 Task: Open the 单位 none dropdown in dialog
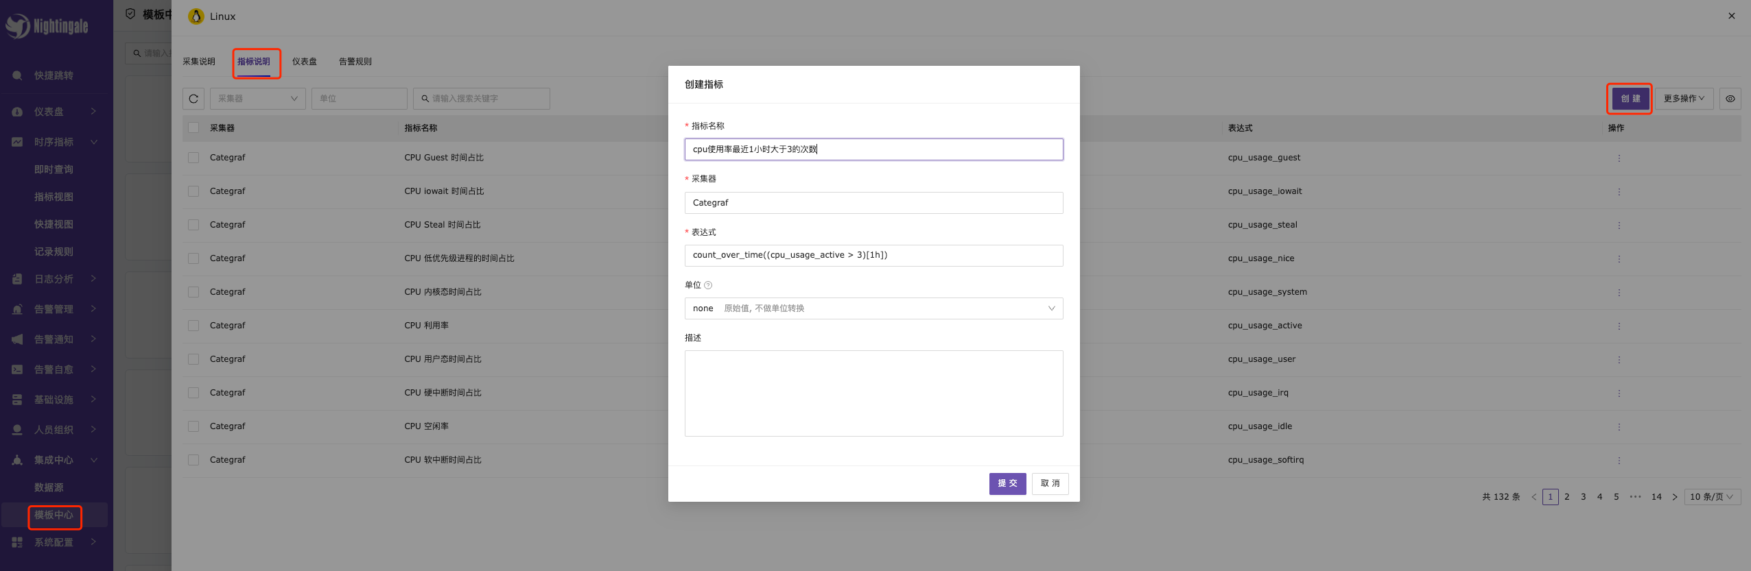(x=873, y=308)
